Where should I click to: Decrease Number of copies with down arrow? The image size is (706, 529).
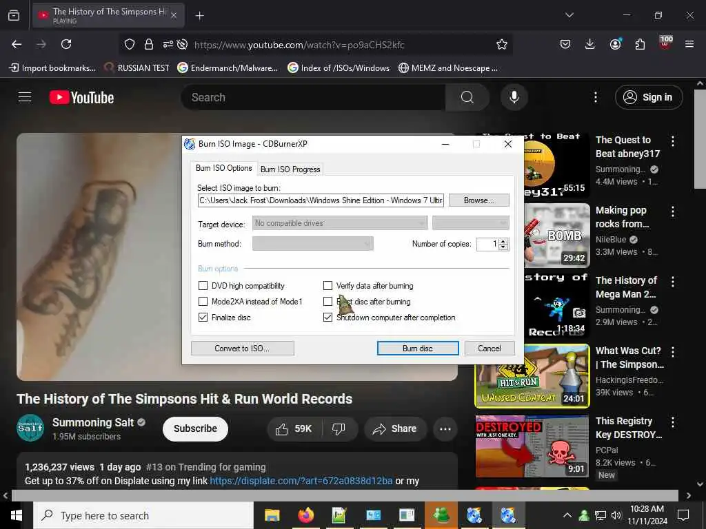[x=504, y=247]
